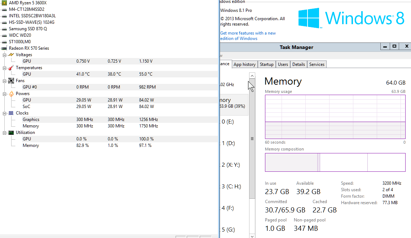Click the ST1000LM0 drive icon
This screenshot has width=411, height=238.
(x=4, y=42)
